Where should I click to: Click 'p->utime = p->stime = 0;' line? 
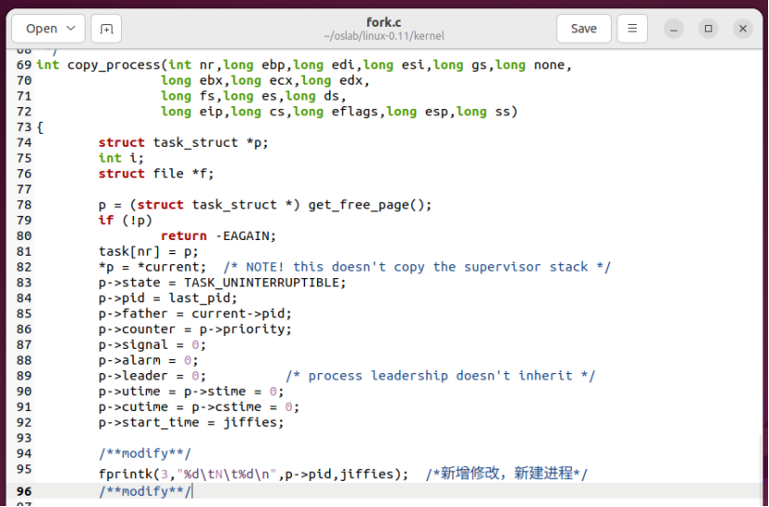pyautogui.click(x=192, y=392)
